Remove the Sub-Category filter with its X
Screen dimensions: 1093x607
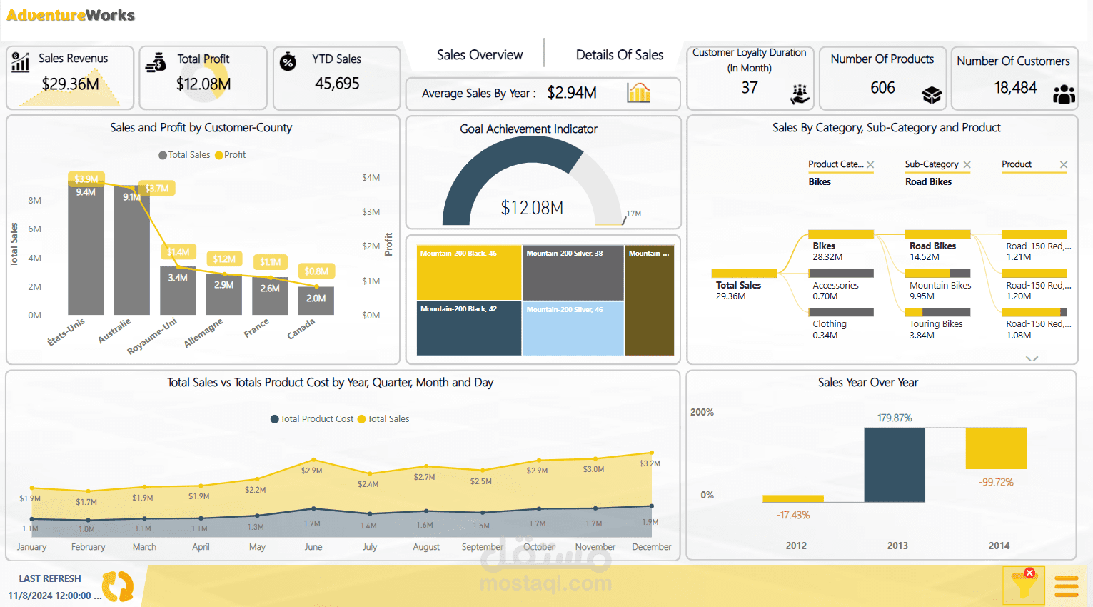968,164
